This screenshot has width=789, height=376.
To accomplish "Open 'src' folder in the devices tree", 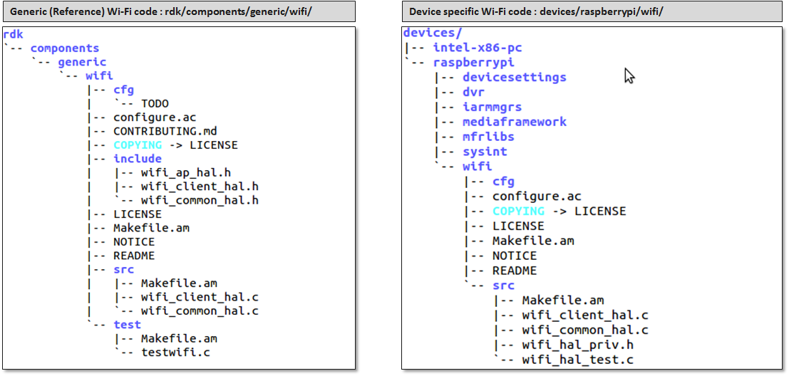I will [503, 286].
